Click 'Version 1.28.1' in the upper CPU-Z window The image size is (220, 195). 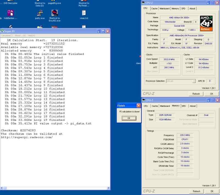208,88
